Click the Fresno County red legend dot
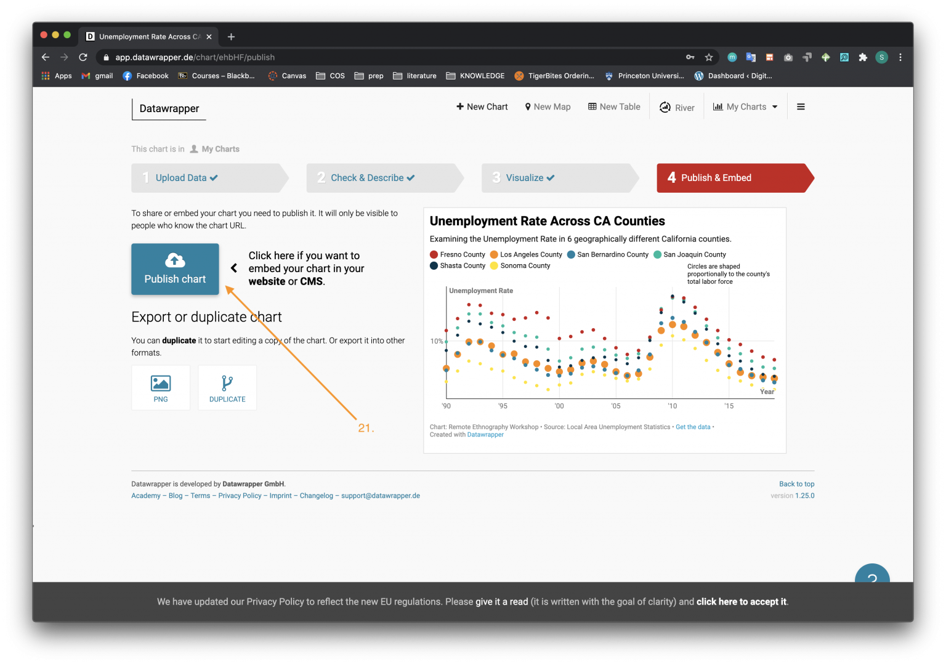 [433, 254]
